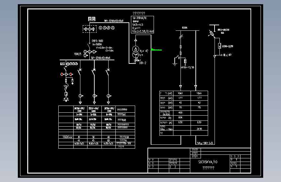This screenshot has width=281, height=182.
Task: Select the dashed box with current transformers
Action: pyautogui.click(x=89, y=29)
